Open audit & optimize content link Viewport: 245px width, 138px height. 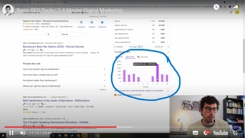coord(142,91)
